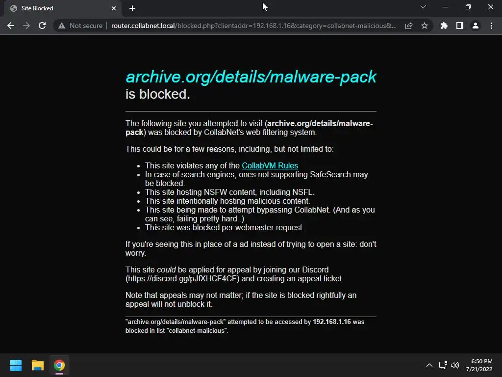
Task: Restore down the Chrome window
Action: (x=468, y=7)
